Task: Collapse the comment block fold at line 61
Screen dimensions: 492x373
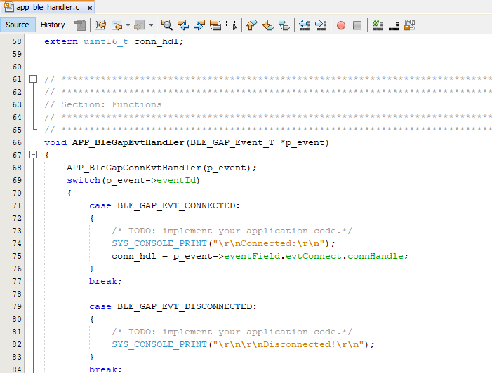Action: (x=33, y=79)
